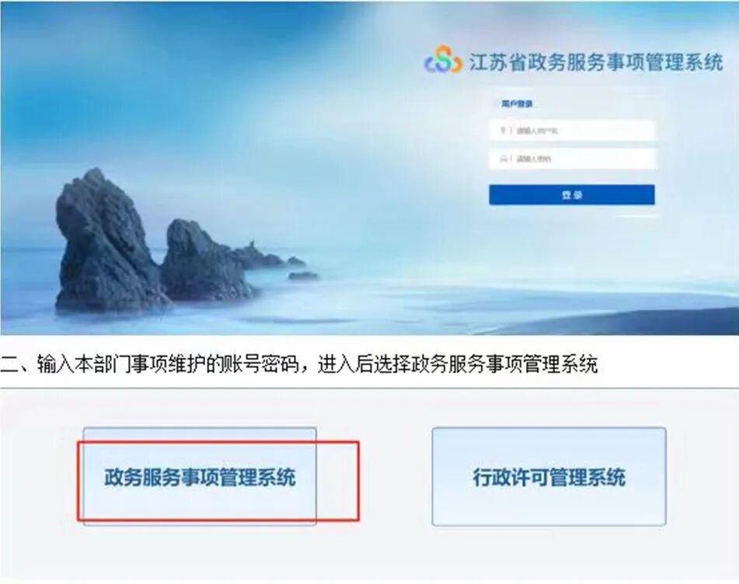
Task: Click the step two instruction text line
Action: [299, 364]
